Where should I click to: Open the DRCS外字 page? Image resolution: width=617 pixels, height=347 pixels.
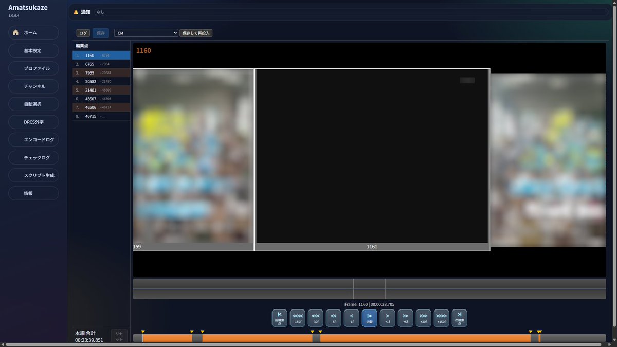tap(33, 122)
